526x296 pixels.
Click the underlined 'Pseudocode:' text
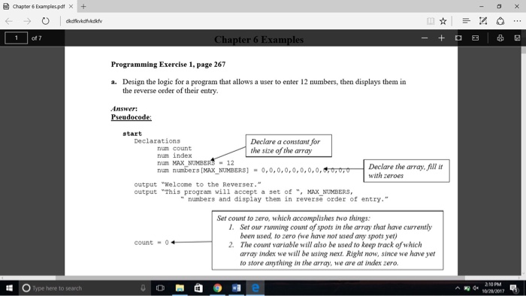[x=131, y=117]
